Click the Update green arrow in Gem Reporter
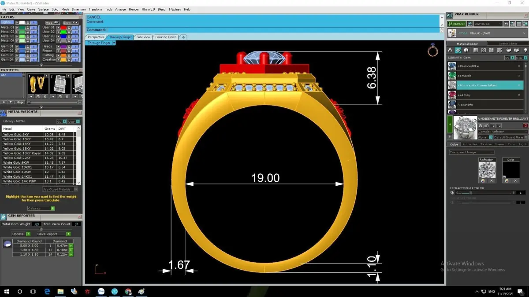The image size is (529, 297). (28, 234)
